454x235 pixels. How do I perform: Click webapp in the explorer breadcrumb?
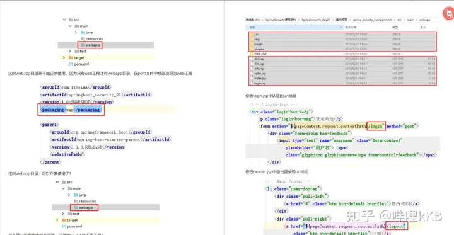[x=426, y=20]
